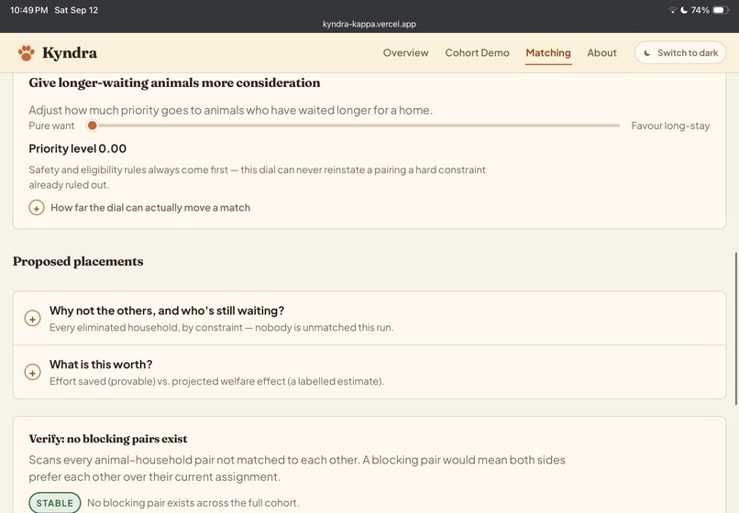This screenshot has width=739, height=513.
Task: Tap the Wi-Fi icon in status bar
Action: click(x=673, y=10)
